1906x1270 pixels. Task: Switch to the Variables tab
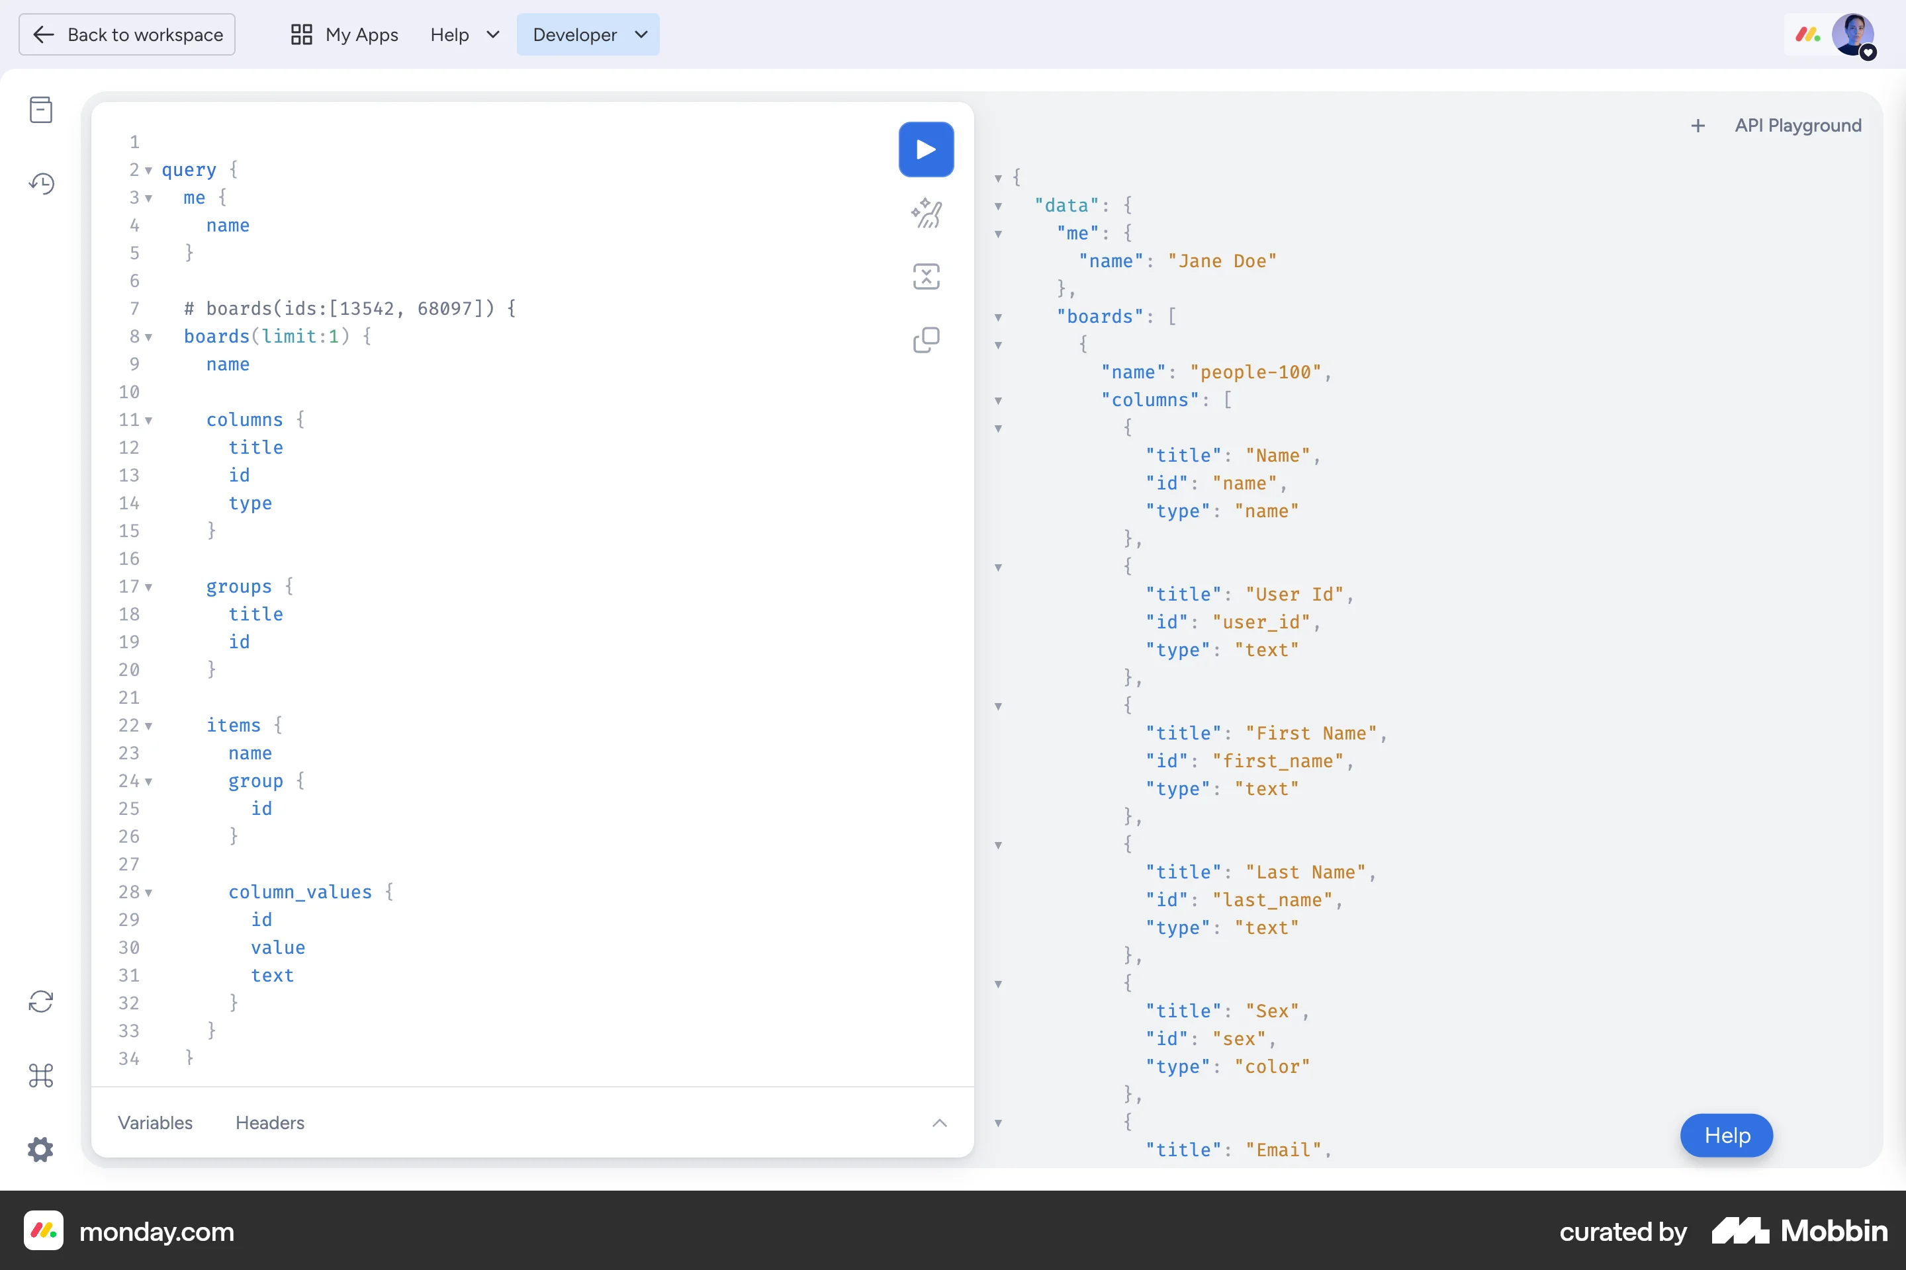[155, 1122]
